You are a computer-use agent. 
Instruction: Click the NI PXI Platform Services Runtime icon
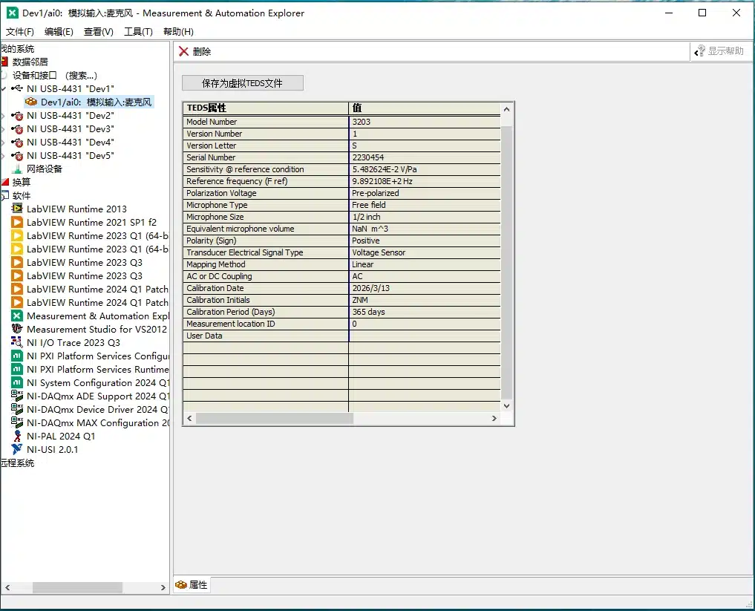point(17,369)
